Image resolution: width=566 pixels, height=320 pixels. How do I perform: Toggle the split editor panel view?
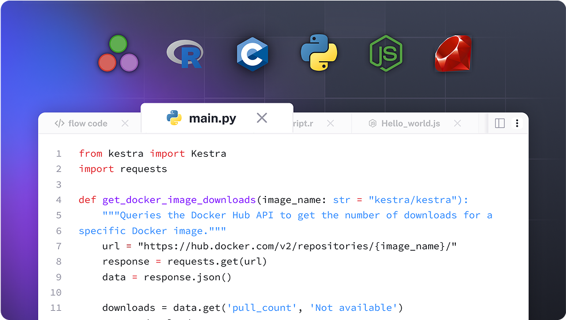click(500, 123)
